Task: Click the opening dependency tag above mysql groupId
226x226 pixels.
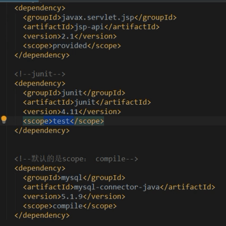Action: 40,169
